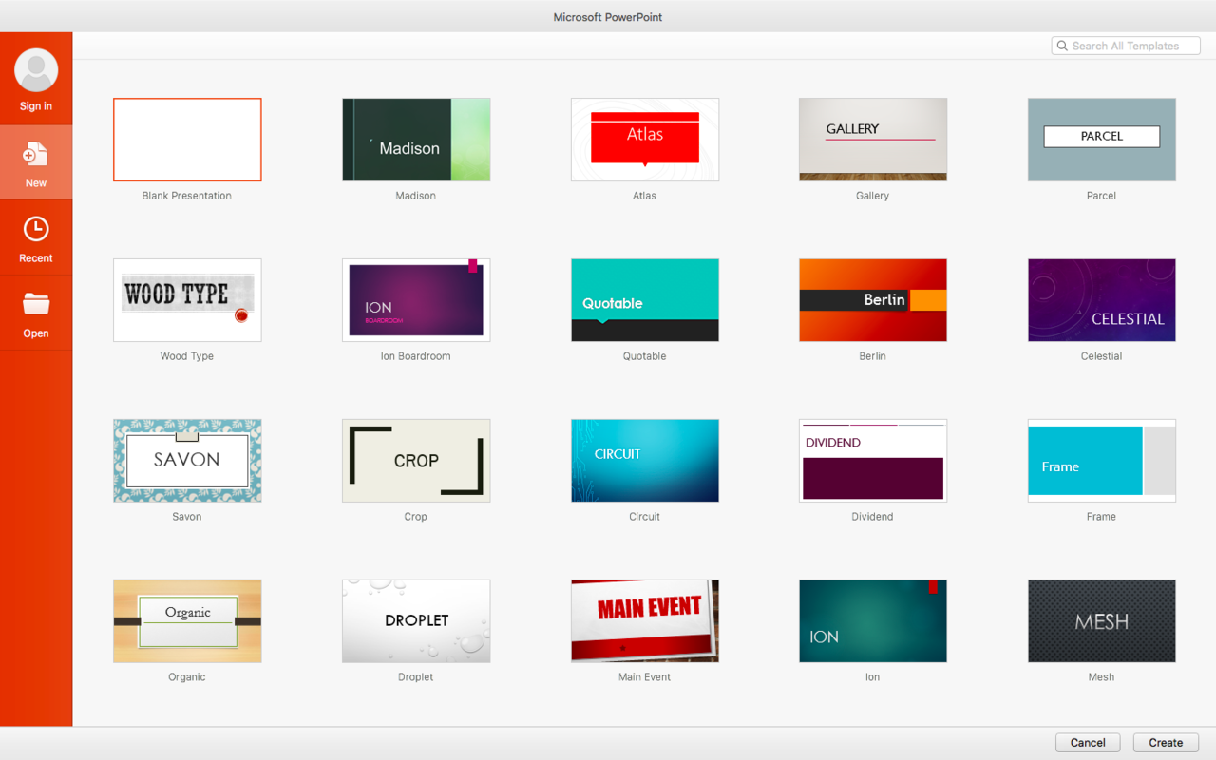Select the New document icon in sidebar
The image size is (1216, 760).
[x=36, y=154]
